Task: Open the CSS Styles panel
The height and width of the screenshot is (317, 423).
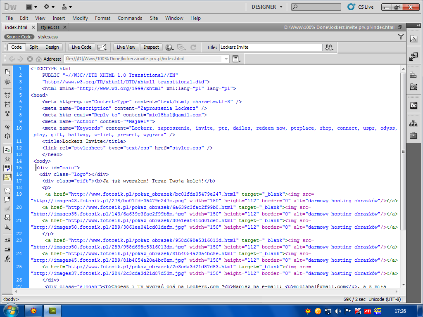Action: point(413,74)
